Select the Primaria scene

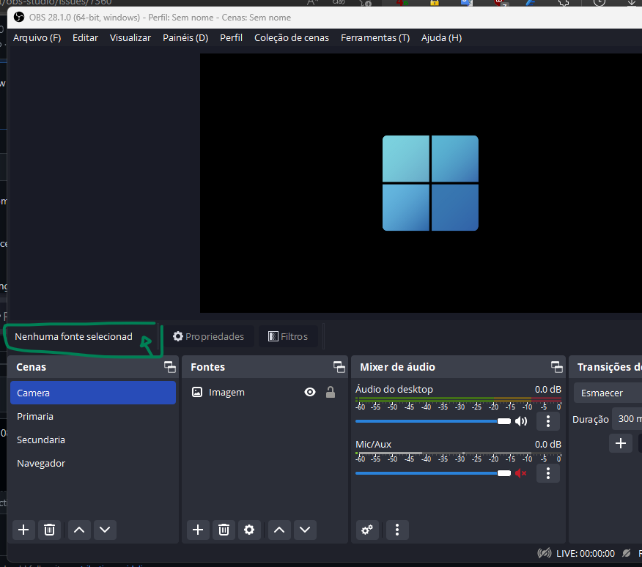[93, 416]
